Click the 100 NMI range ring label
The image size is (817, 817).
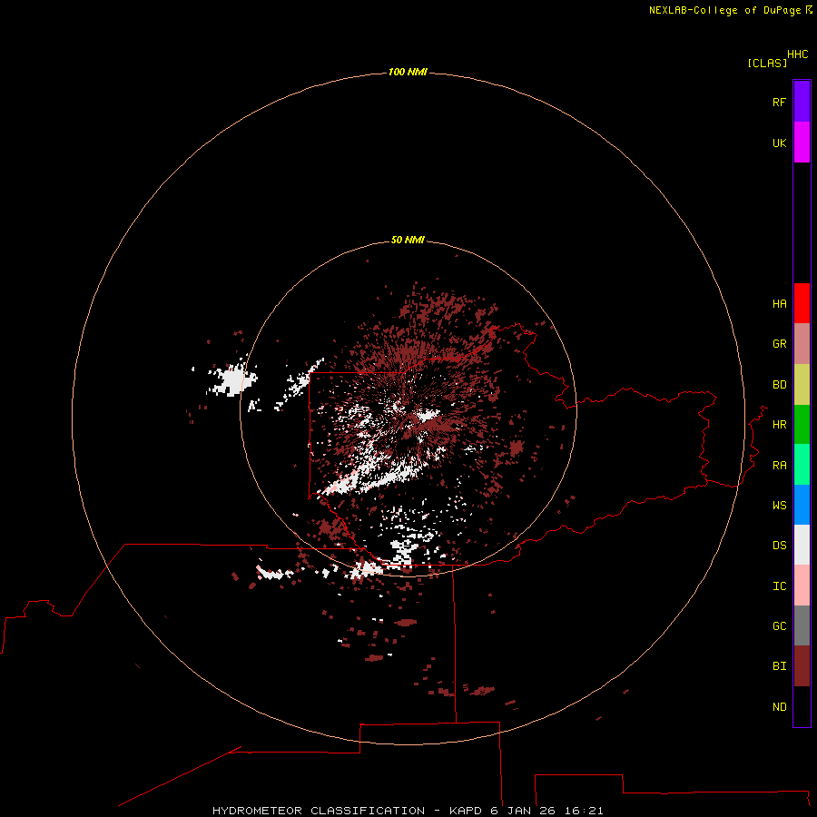point(408,72)
